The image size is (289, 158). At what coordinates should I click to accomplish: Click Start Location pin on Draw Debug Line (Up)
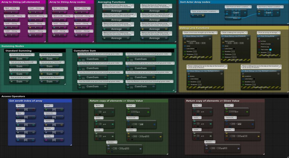coord(185,42)
